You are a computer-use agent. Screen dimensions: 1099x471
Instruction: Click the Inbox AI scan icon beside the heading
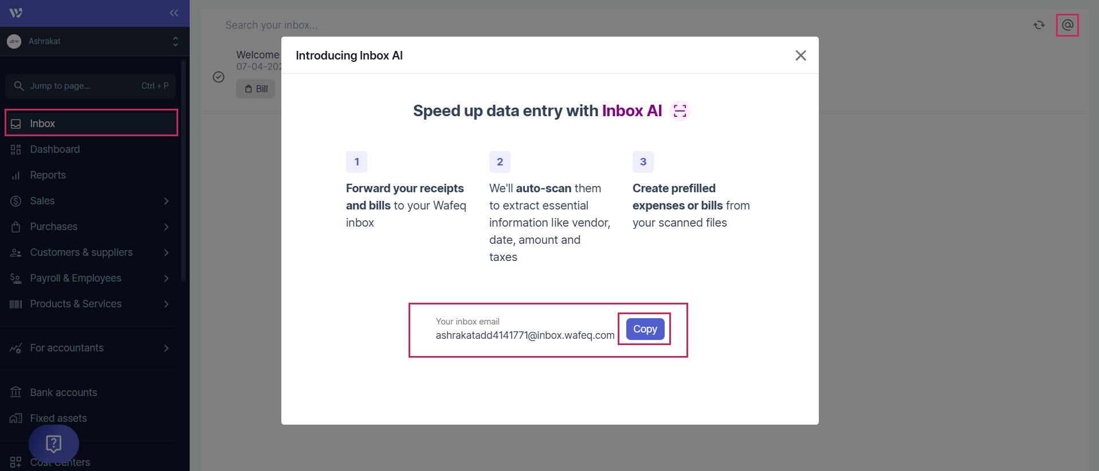(x=680, y=110)
